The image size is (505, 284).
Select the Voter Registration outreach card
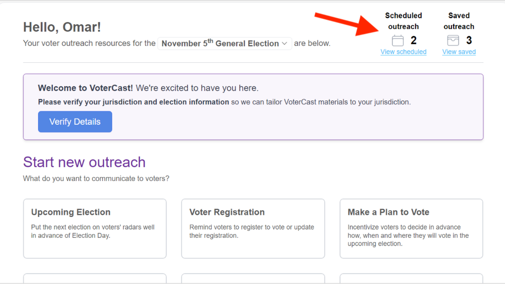[x=253, y=228]
